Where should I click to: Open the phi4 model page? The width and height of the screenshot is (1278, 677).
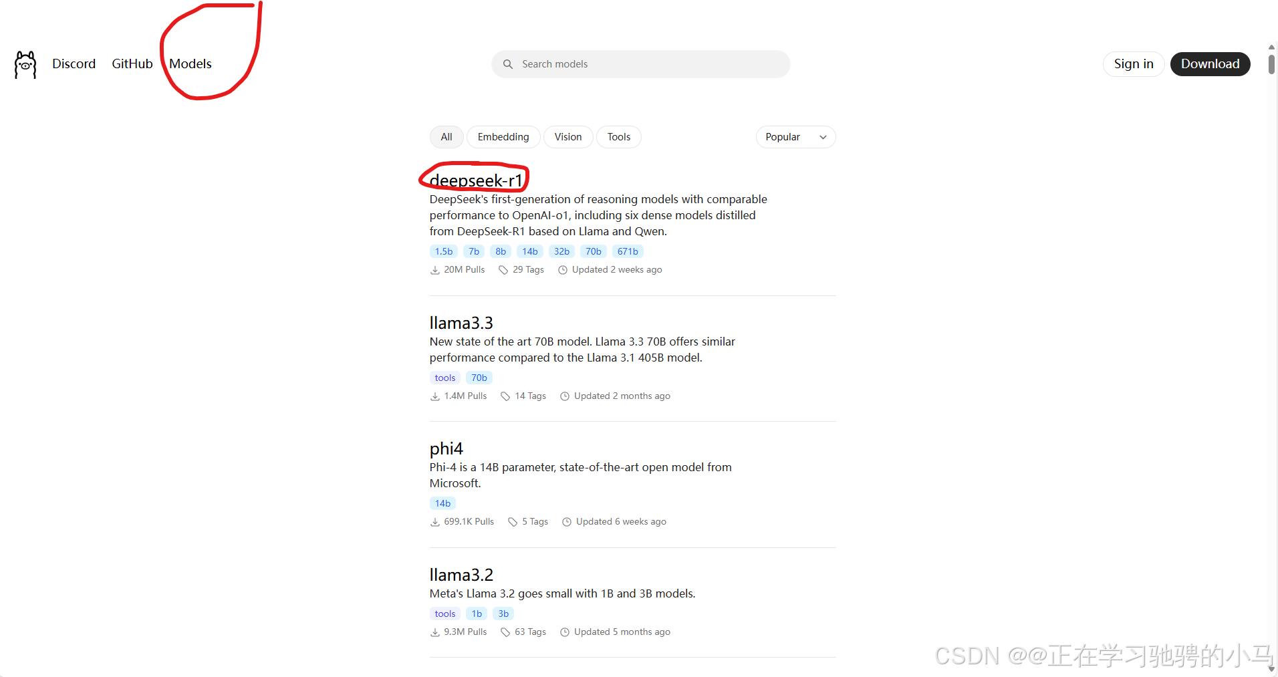446,448
